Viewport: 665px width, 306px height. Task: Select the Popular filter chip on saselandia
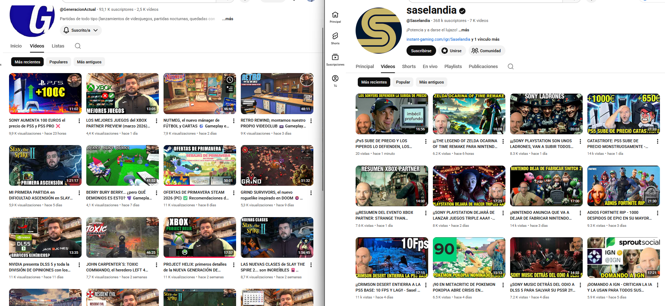pos(403,82)
